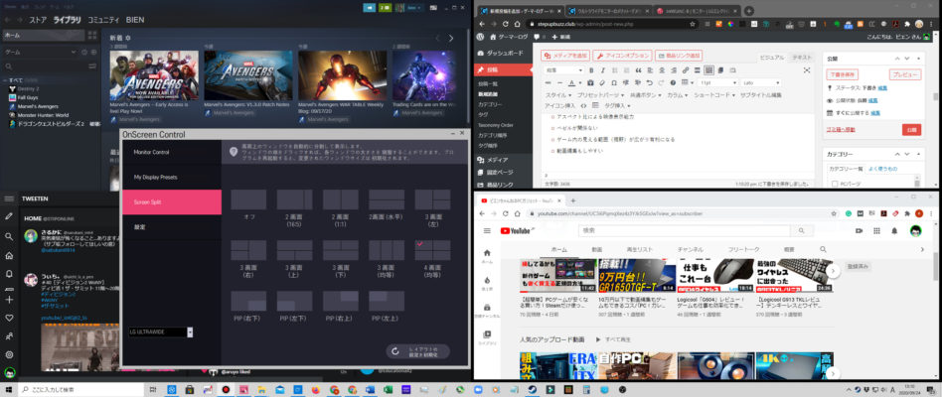Click YouTube create video camera icon
The image size is (942, 397).
coord(860,231)
